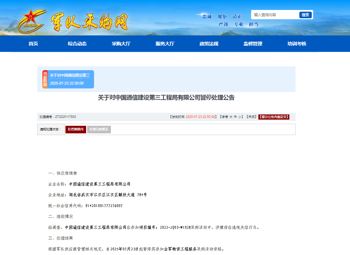Screen dimensions: 350x255
Task: Open the 综合动态 navigation menu item
Action: pyautogui.click(x=77, y=44)
